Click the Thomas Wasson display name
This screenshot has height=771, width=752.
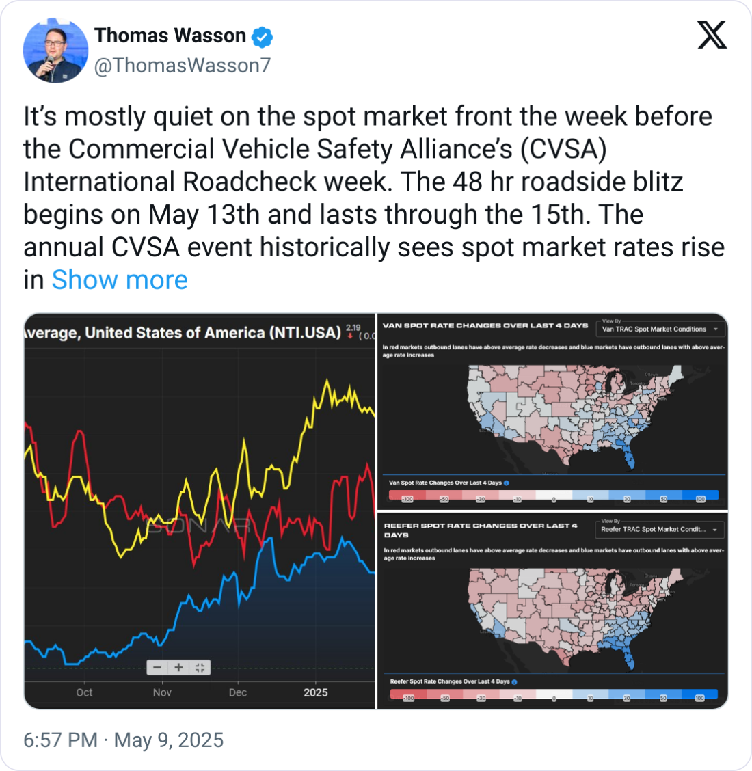coord(170,36)
